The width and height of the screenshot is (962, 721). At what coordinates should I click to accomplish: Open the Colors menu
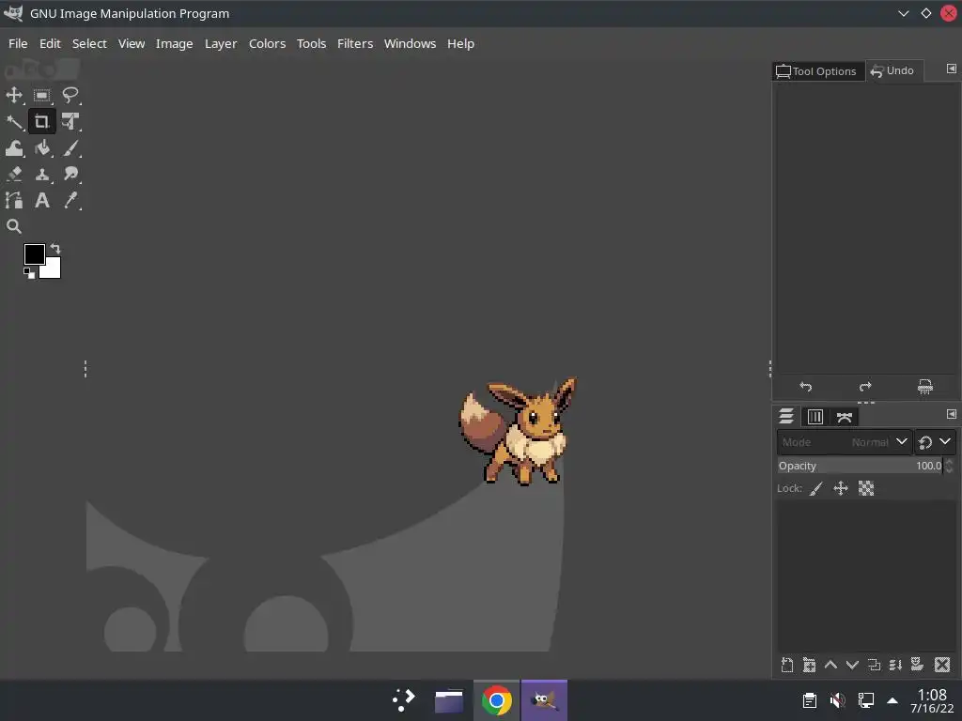point(267,43)
